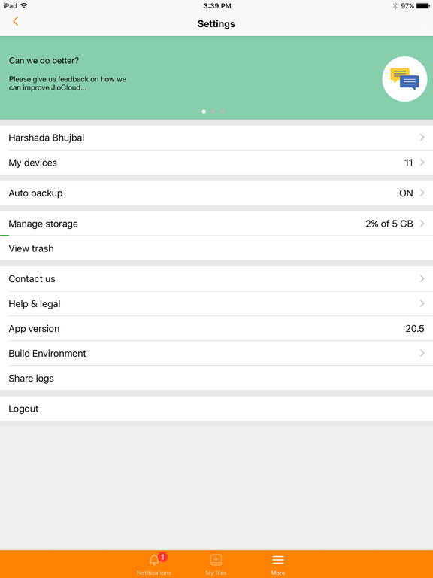Expand My devices chevron
Screen dimensions: 433x578
tap(422, 163)
